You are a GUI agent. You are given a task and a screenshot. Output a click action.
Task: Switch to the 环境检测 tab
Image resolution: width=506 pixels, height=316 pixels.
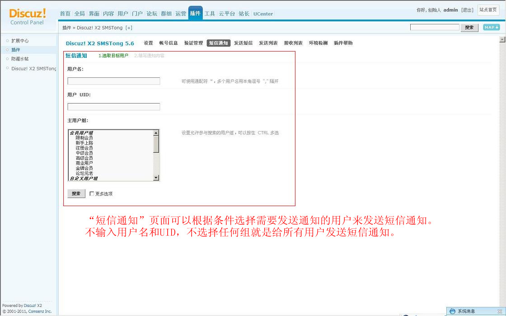tap(318, 43)
